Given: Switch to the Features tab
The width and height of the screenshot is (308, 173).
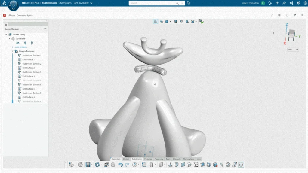Looking at the screenshot, I should pyautogui.click(x=148, y=159).
